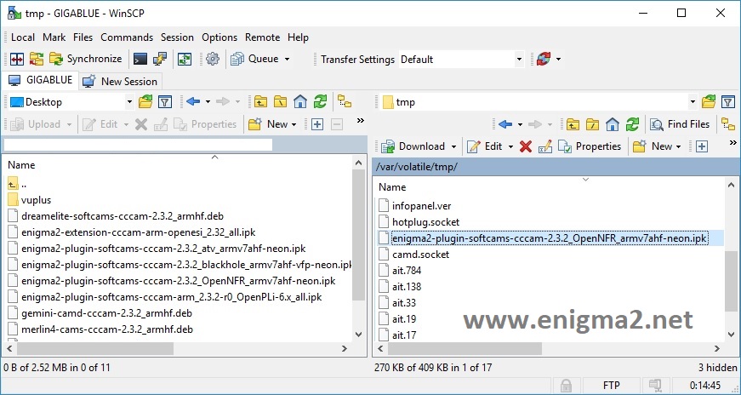Expand the Queue dropdown arrow
Image resolution: width=741 pixels, height=395 pixels.
click(x=287, y=59)
